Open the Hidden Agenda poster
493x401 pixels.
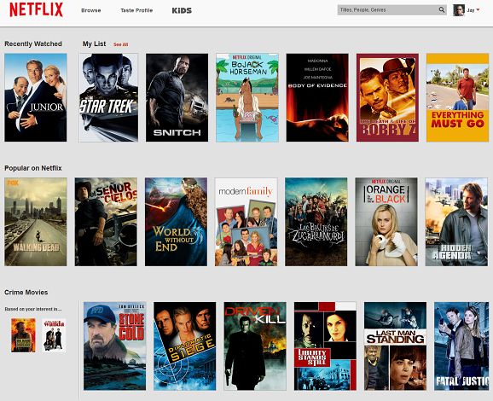point(456,222)
